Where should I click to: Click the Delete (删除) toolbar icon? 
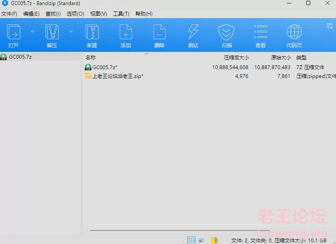pyautogui.click(x=159, y=32)
